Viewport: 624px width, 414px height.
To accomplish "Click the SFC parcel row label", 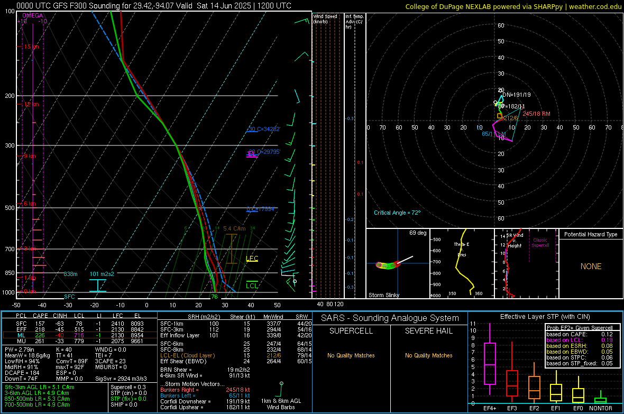I will click(21, 324).
